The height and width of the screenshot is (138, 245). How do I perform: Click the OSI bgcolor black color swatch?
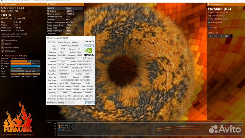coord(231,36)
